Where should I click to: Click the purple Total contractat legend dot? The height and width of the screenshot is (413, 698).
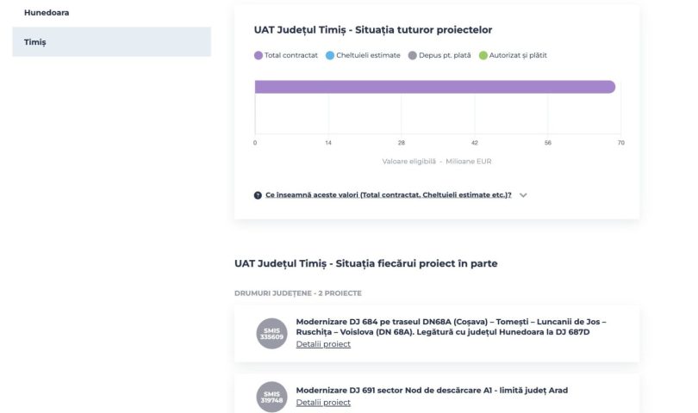(259, 55)
